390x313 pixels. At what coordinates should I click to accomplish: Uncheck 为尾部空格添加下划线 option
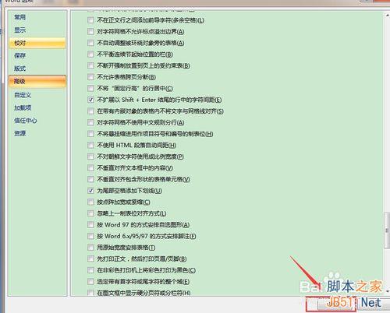pos(90,191)
